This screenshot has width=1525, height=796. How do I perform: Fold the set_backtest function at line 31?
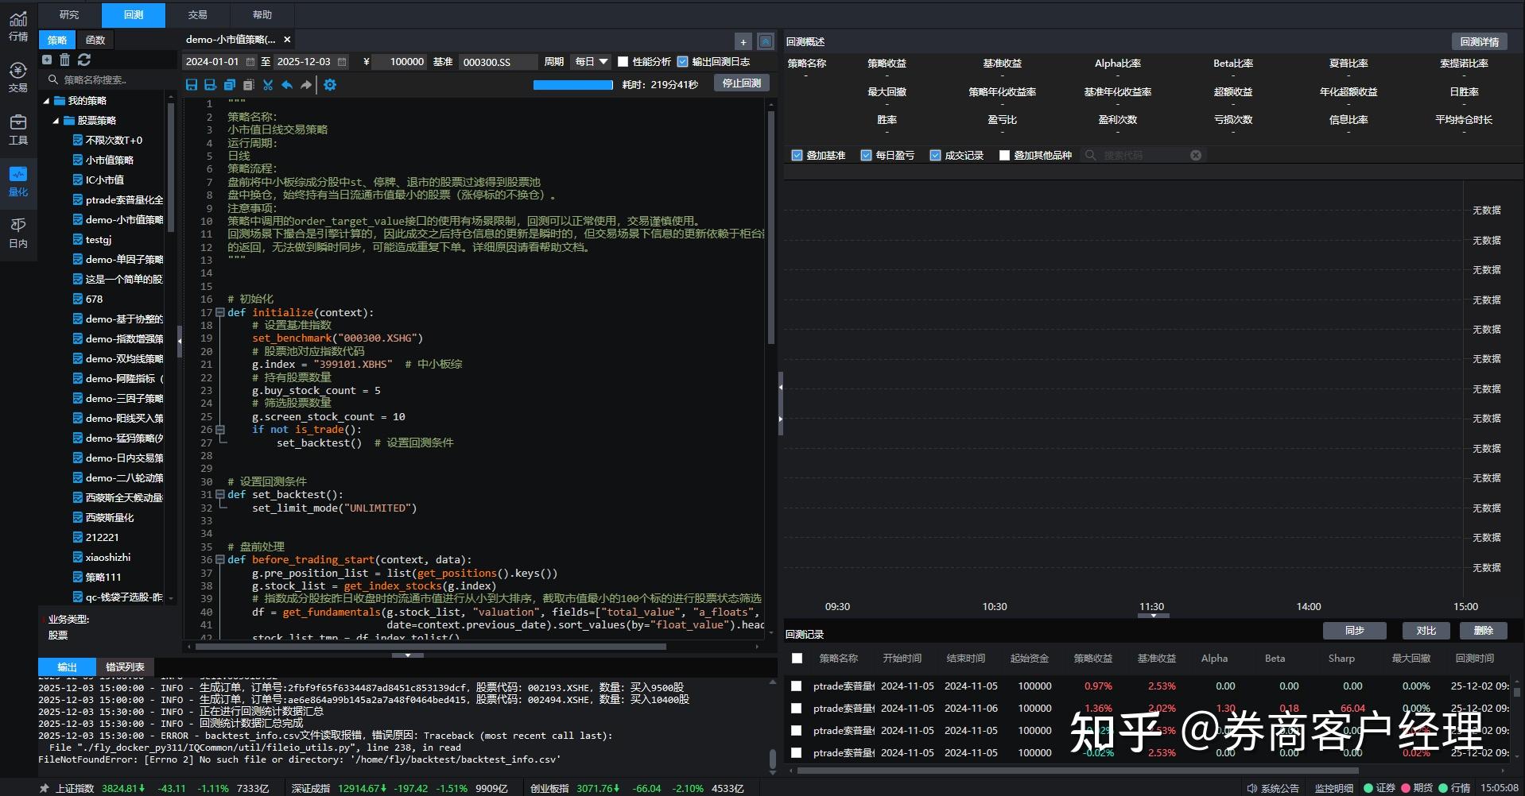(x=220, y=494)
